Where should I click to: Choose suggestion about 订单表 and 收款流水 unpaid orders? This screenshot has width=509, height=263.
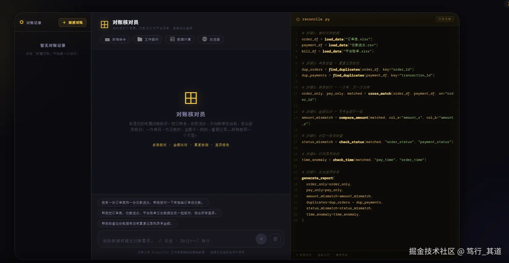153,203
